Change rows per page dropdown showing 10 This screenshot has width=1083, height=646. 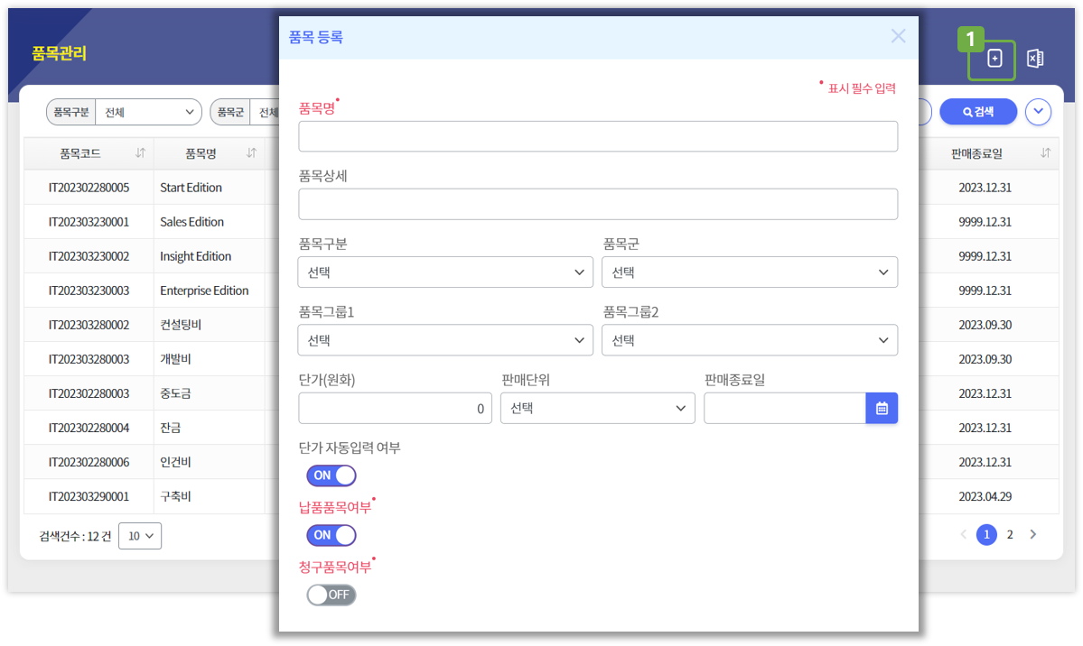click(x=140, y=536)
